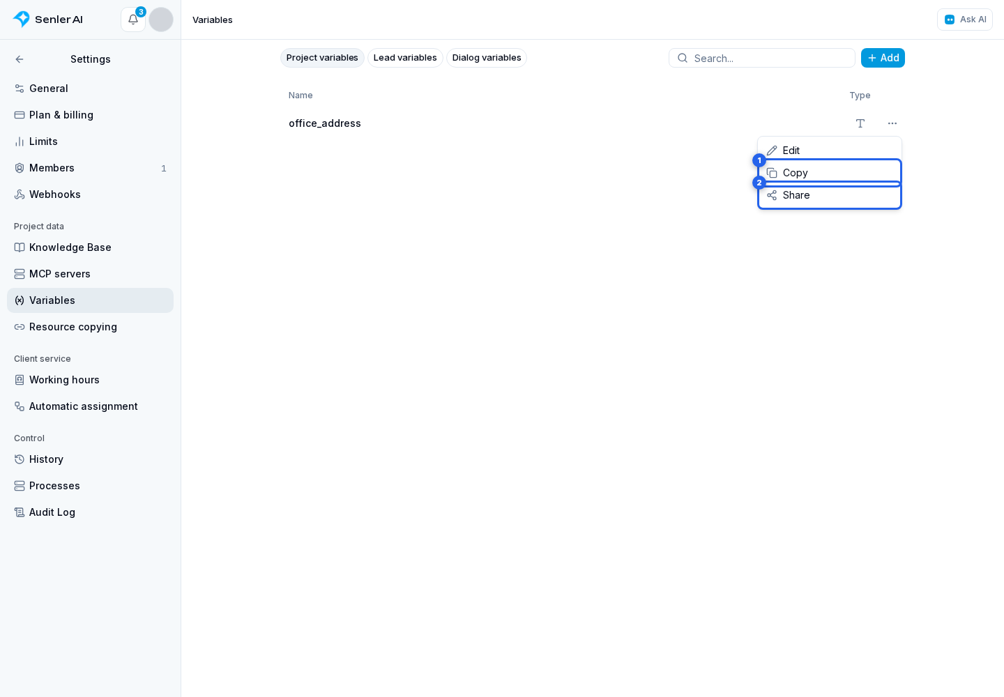Open Plan & billing settings

[x=90, y=115]
